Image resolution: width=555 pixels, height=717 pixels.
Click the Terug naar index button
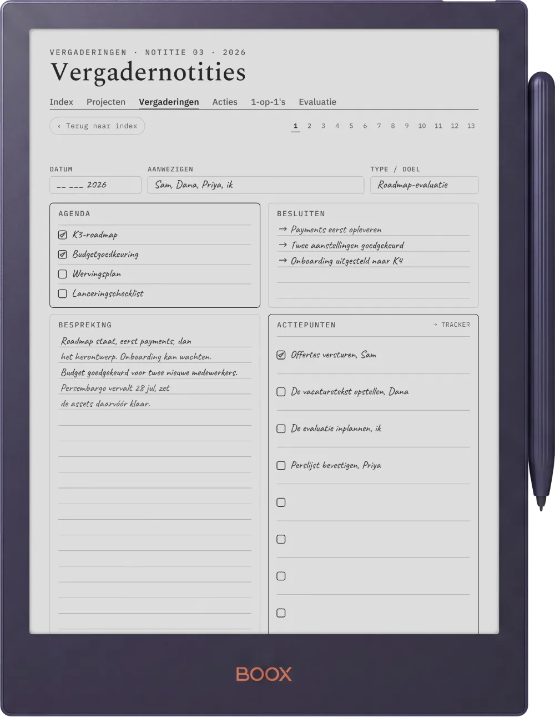(97, 126)
